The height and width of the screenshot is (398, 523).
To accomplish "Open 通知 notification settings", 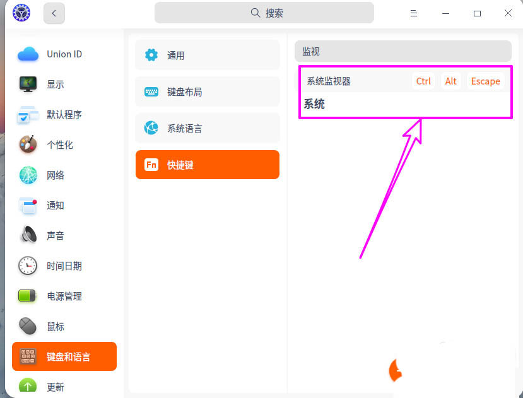I will pyautogui.click(x=55, y=205).
